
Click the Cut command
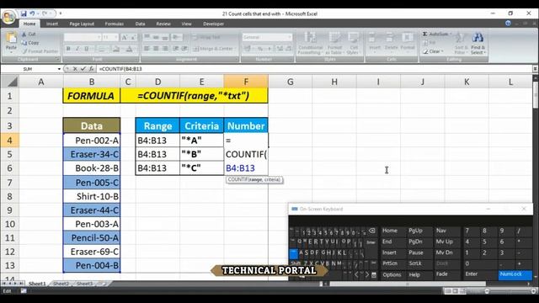[x=29, y=34]
